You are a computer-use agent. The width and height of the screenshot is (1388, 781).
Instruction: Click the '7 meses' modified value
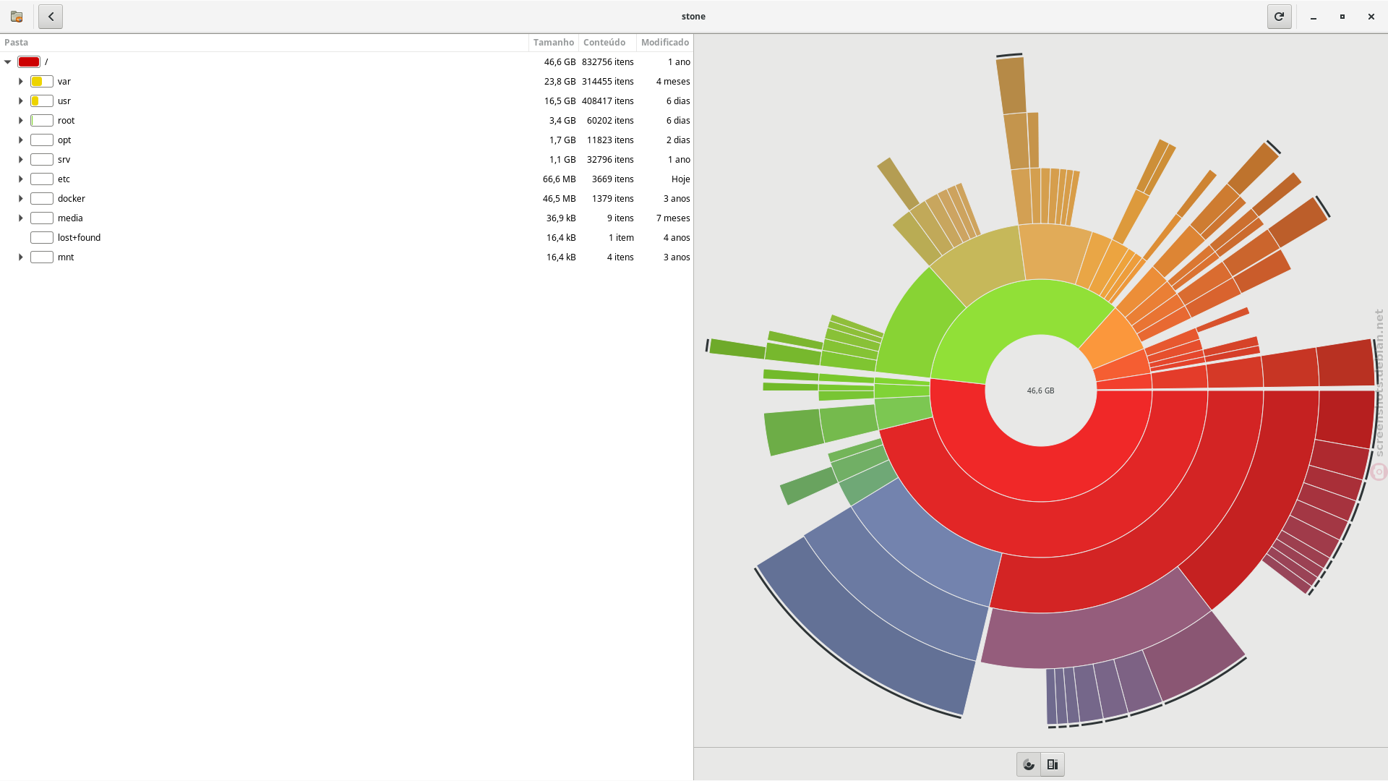[673, 218]
